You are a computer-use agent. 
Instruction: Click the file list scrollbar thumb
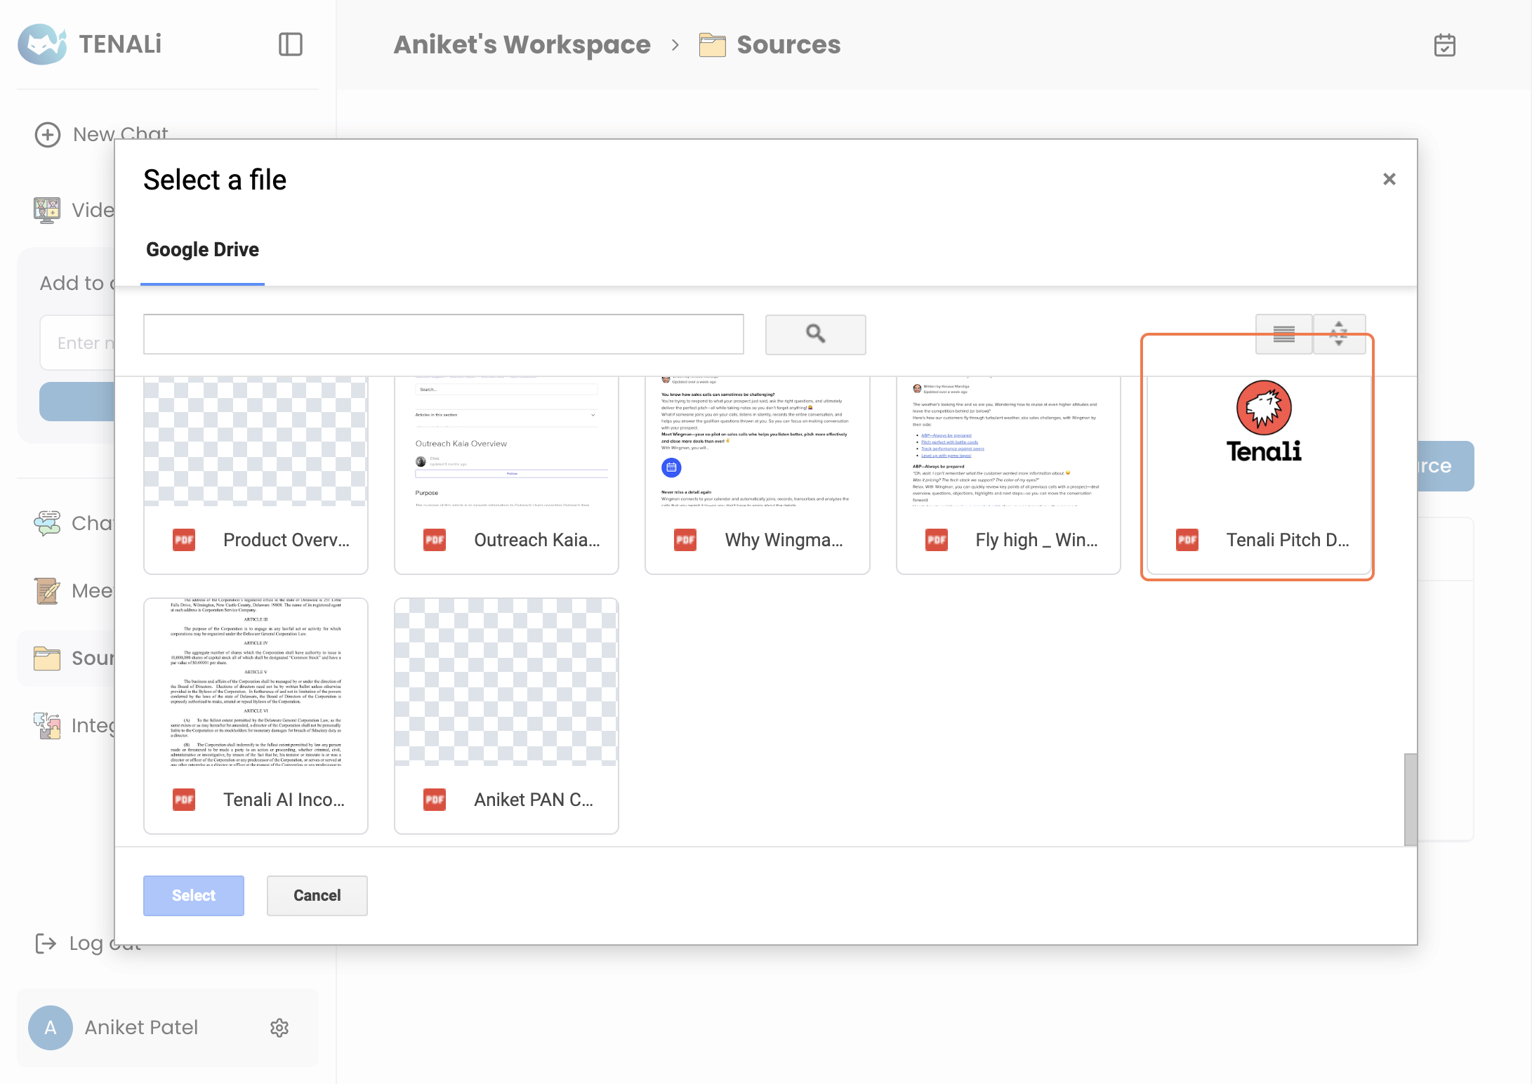1410,799
